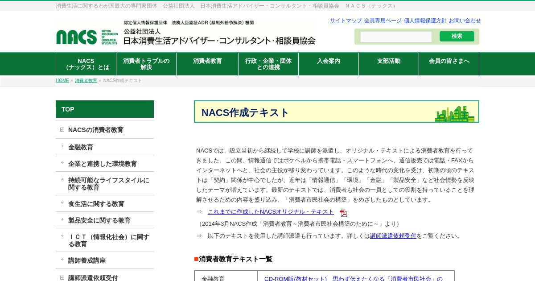The width and height of the screenshot is (535, 281).
Task: Click the 消費者教育 breadcrumb link
Action: [86, 81]
